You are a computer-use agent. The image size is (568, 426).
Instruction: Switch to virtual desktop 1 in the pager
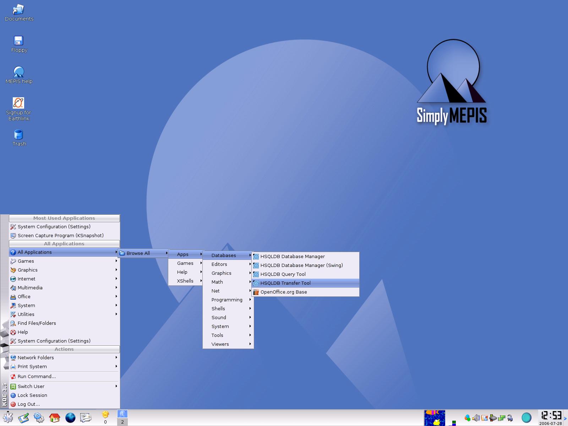pyautogui.click(x=122, y=414)
